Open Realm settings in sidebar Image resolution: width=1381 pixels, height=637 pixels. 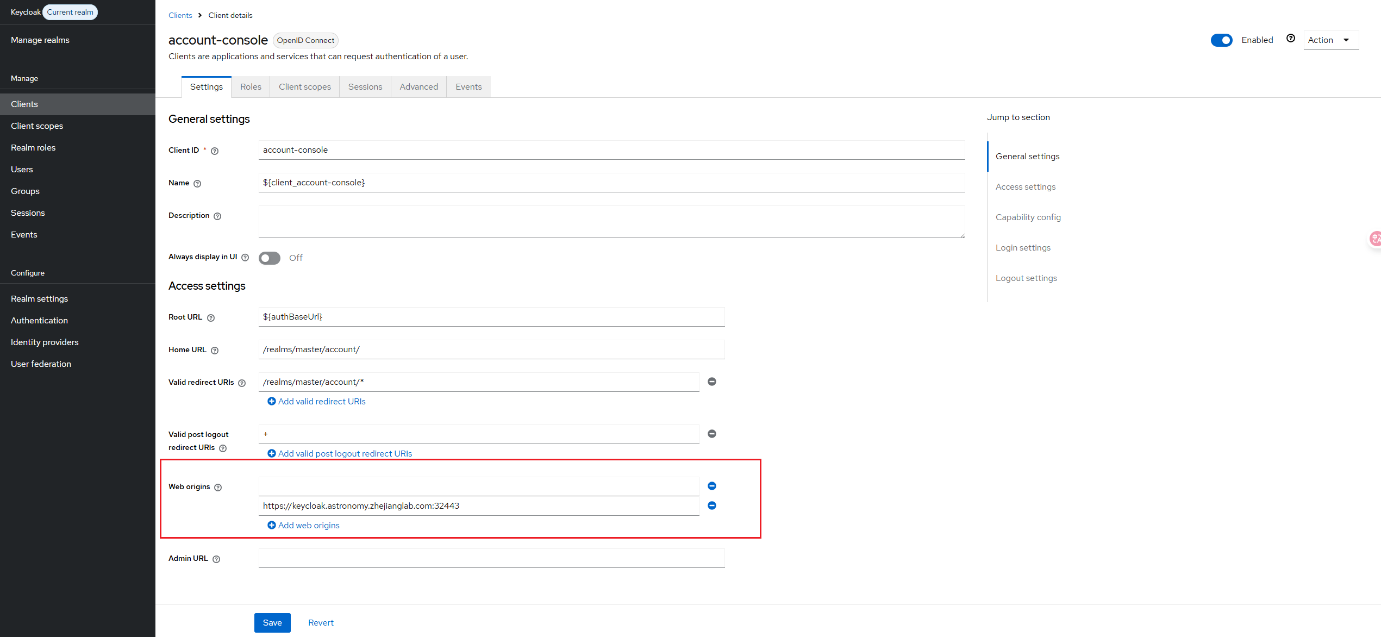(39, 299)
